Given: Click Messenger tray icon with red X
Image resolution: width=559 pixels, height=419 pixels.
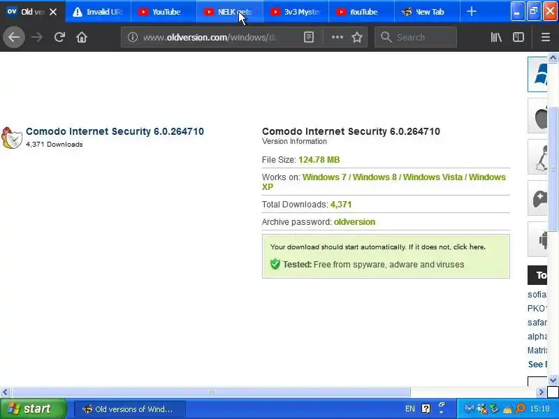Looking at the screenshot, I should [482, 409].
